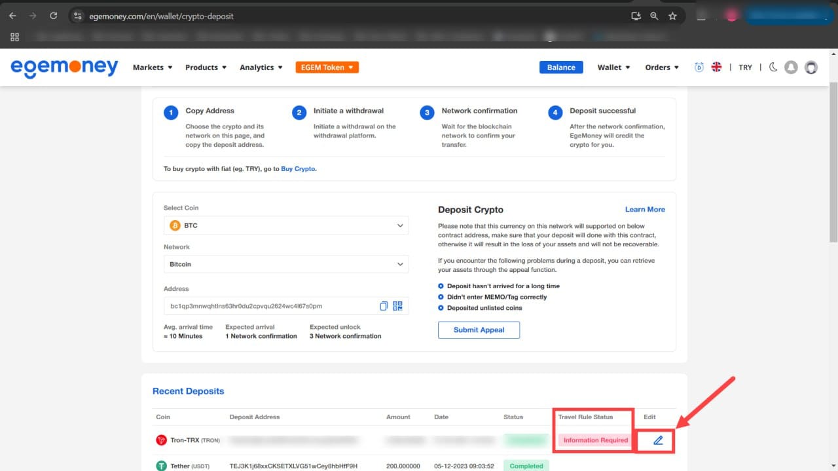Viewport: 838px width, 471px height.
Task: Click the Tether coin icon
Action: coord(161,466)
